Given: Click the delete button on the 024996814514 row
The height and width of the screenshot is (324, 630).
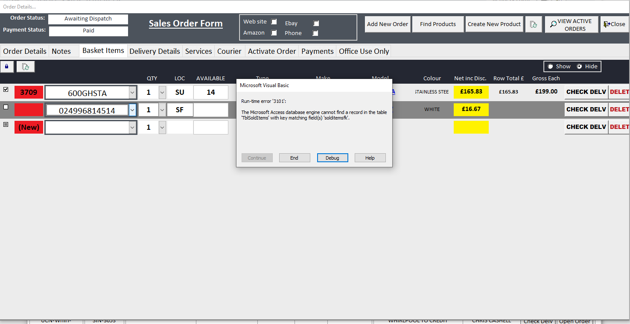Looking at the screenshot, I should pyautogui.click(x=619, y=110).
